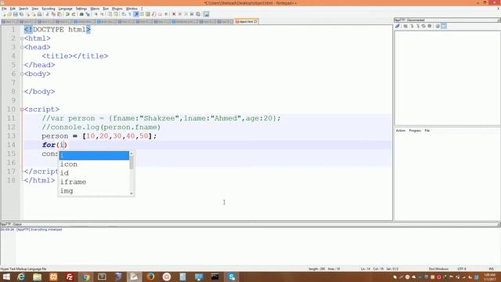
Task: Collapse the body fold marker on line 6
Action: point(22,74)
